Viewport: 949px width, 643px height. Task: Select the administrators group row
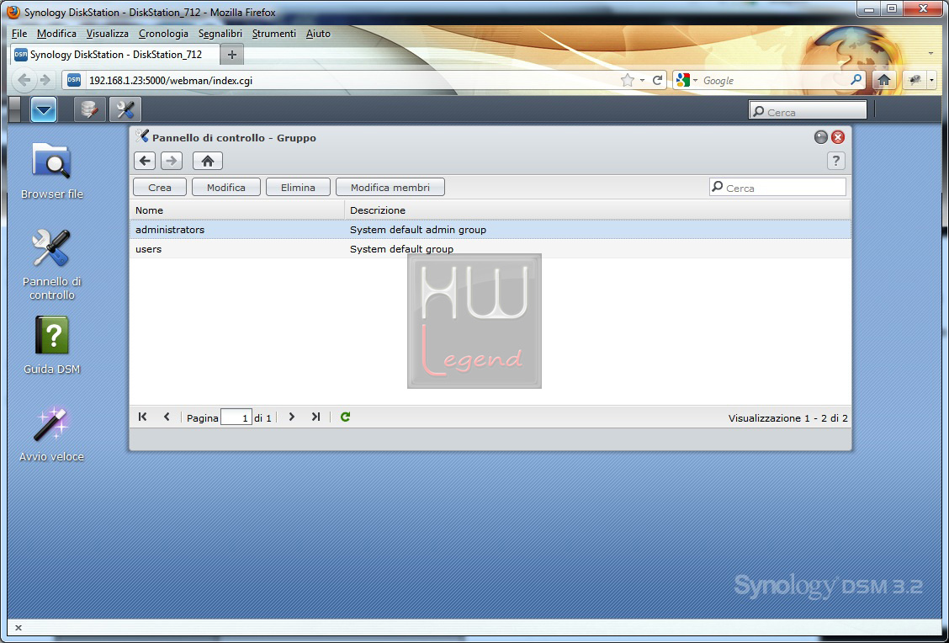pyautogui.click(x=490, y=230)
